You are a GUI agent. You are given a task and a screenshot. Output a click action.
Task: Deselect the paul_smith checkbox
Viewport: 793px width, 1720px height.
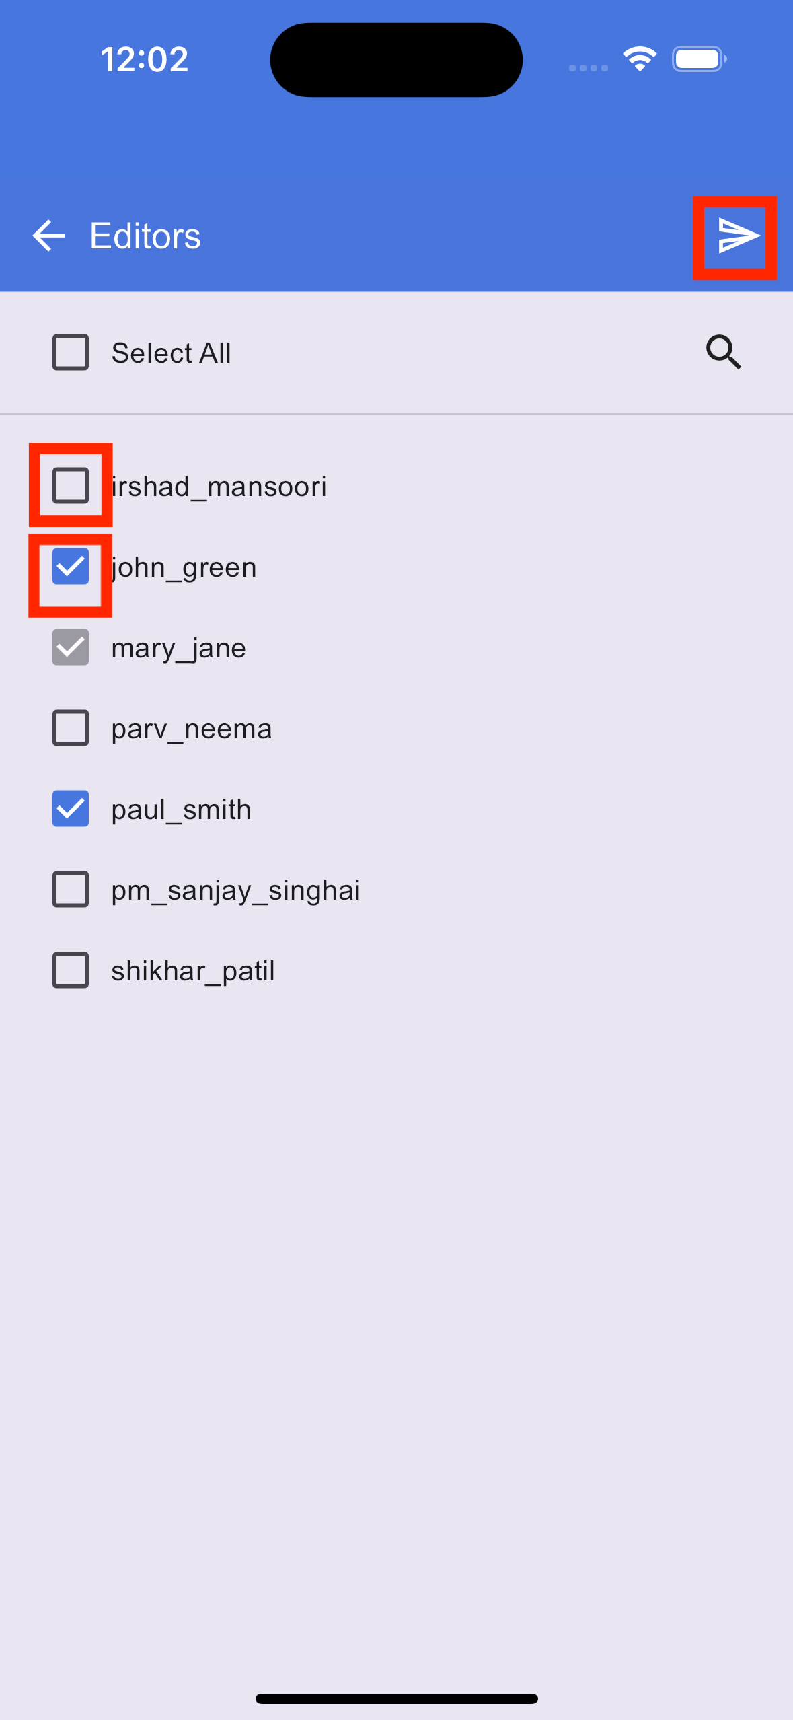point(71,808)
